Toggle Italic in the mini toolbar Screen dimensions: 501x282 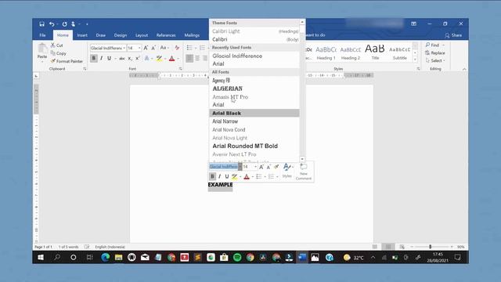coord(219,176)
